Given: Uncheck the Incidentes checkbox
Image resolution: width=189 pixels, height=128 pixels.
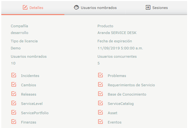Looking at the screenshot, I should pyautogui.click(x=14, y=75).
